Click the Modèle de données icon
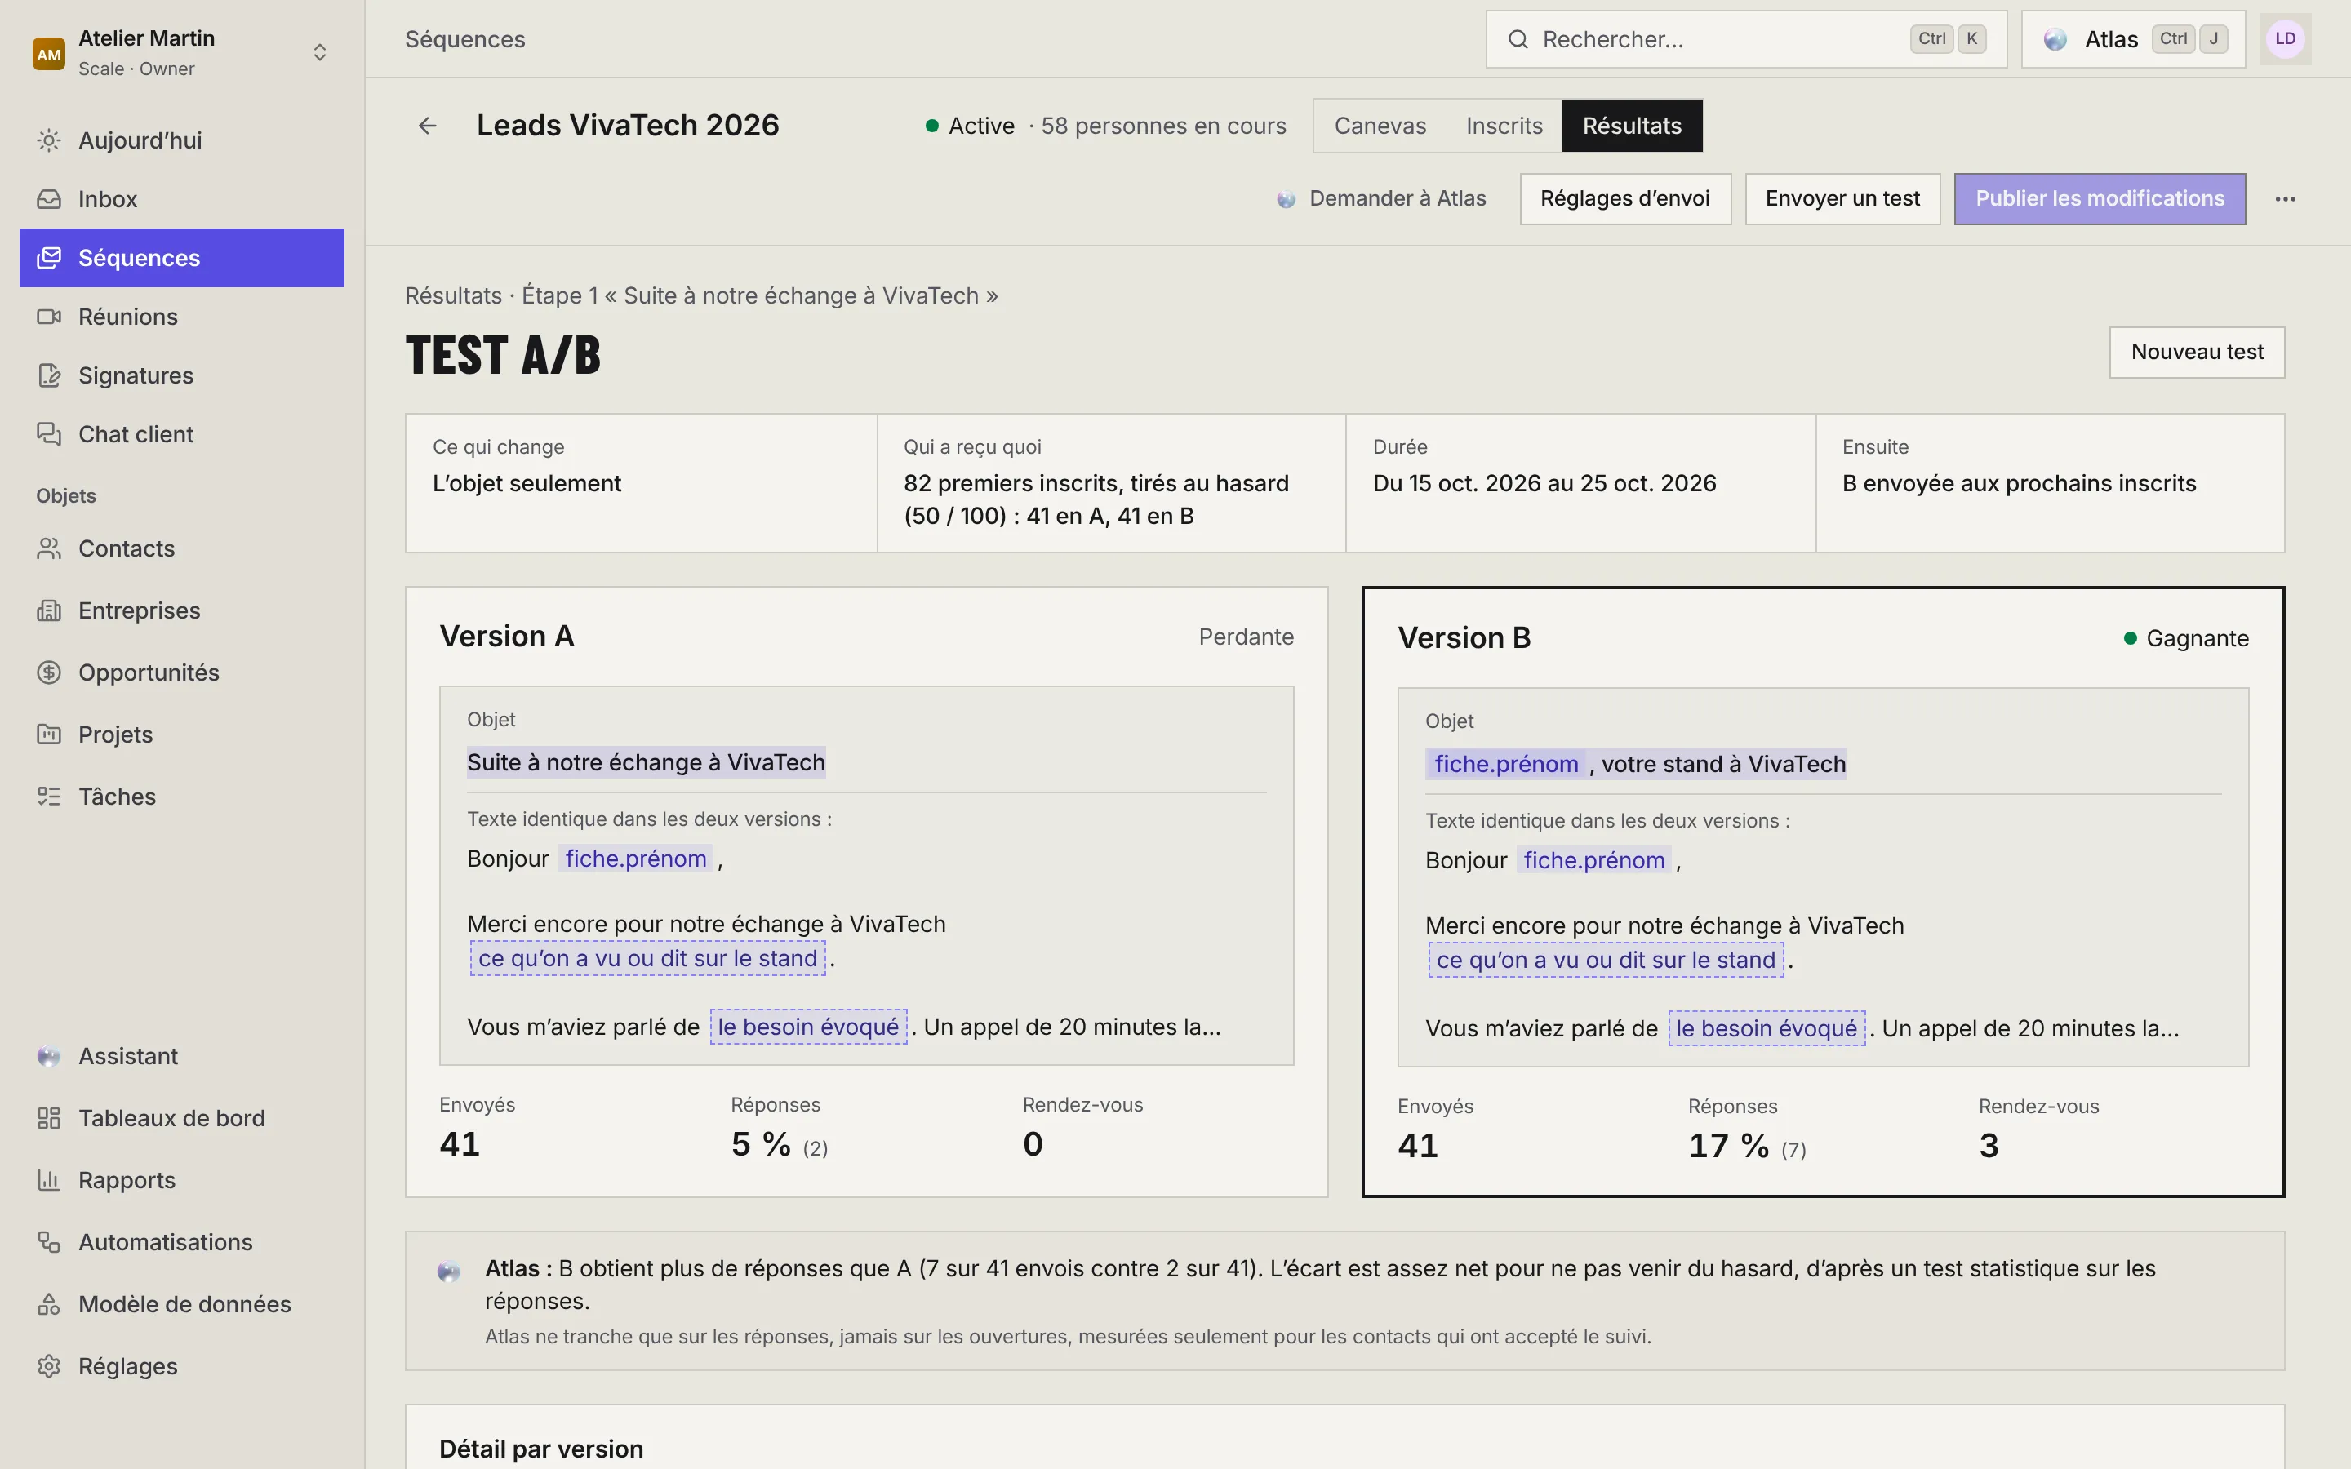The width and height of the screenshot is (2351, 1469). tap(49, 1305)
